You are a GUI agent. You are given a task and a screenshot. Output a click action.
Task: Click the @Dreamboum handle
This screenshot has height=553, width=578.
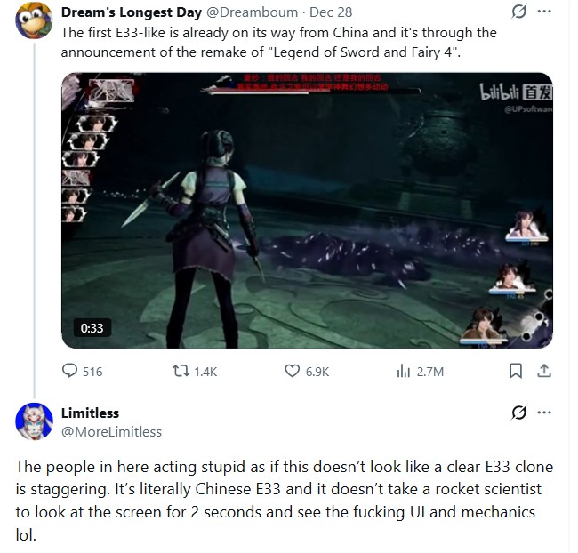click(x=252, y=12)
